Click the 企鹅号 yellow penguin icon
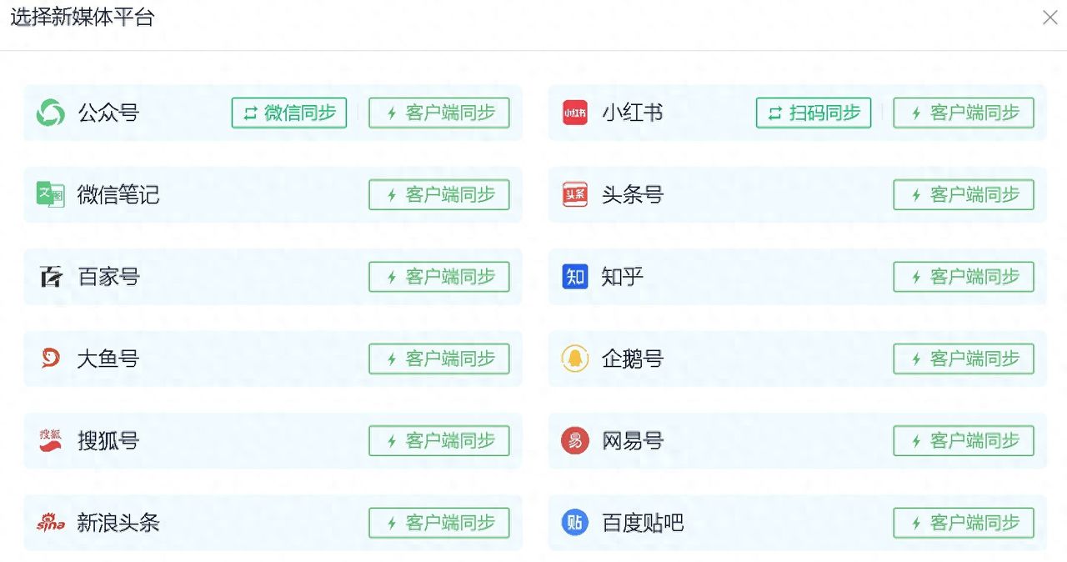 tap(575, 359)
